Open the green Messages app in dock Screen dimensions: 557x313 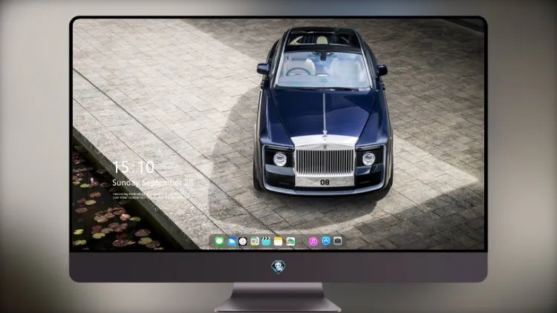(220, 241)
